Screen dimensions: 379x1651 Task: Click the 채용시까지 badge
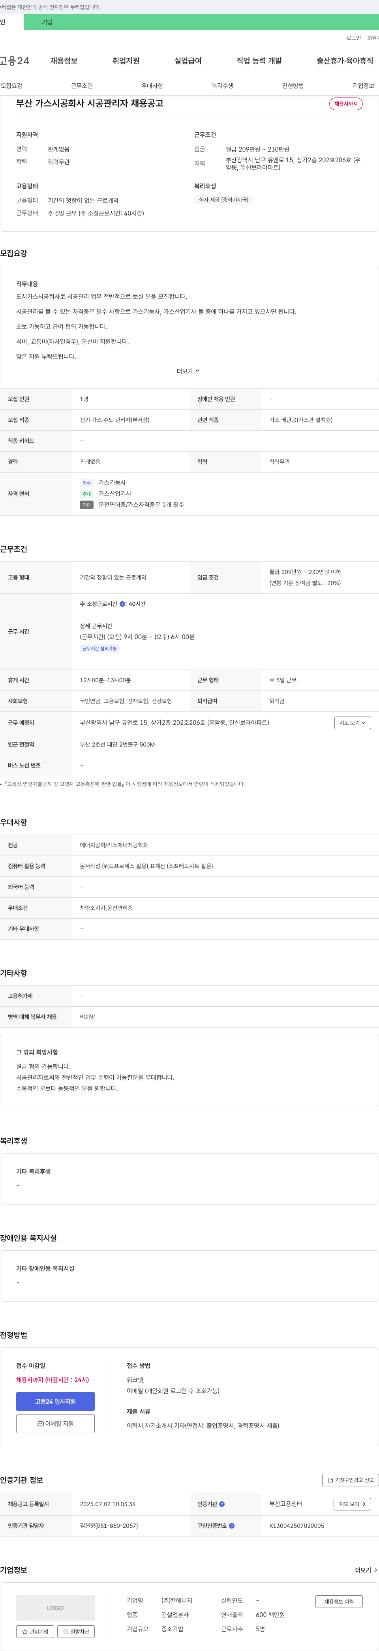[x=346, y=104]
